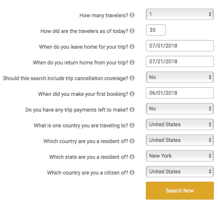Click the traveler age field showing 35

156,30
